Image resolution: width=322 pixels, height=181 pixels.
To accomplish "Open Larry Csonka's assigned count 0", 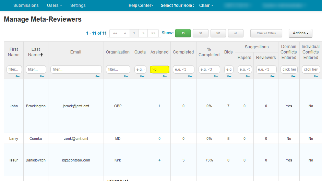I will (x=159, y=139).
